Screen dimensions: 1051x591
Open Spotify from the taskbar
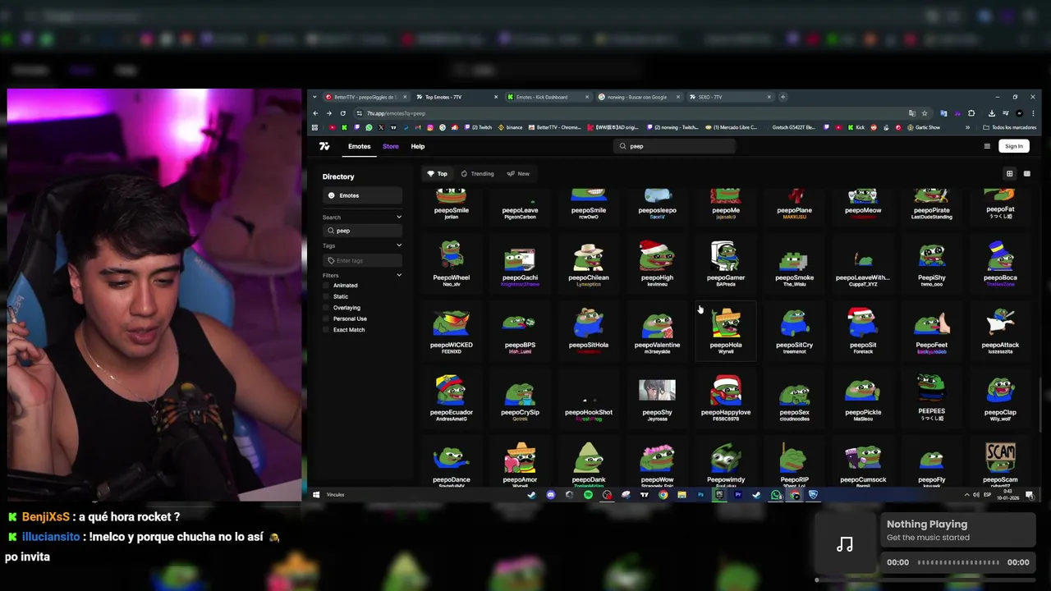pos(588,494)
